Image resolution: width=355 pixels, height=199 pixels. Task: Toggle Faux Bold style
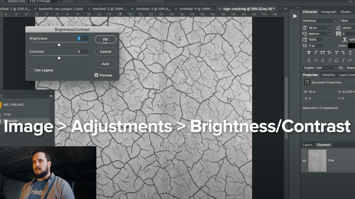coord(309,53)
